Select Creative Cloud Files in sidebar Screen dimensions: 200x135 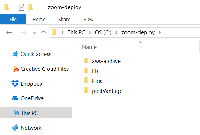click(x=41, y=69)
